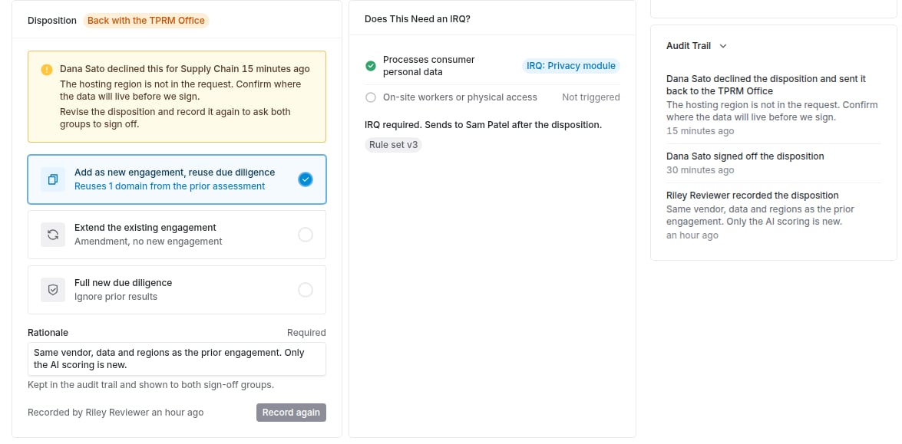
Task: Click the Record again button
Action: 291,413
